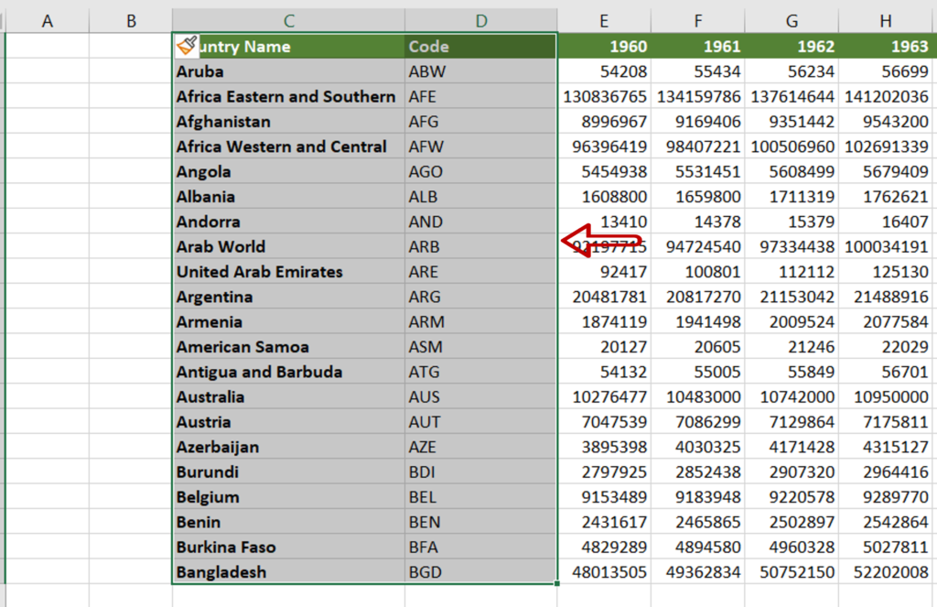Select column H header

click(886, 21)
